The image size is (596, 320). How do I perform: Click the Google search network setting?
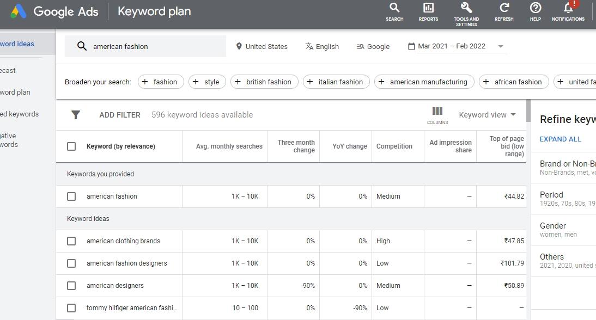373,46
